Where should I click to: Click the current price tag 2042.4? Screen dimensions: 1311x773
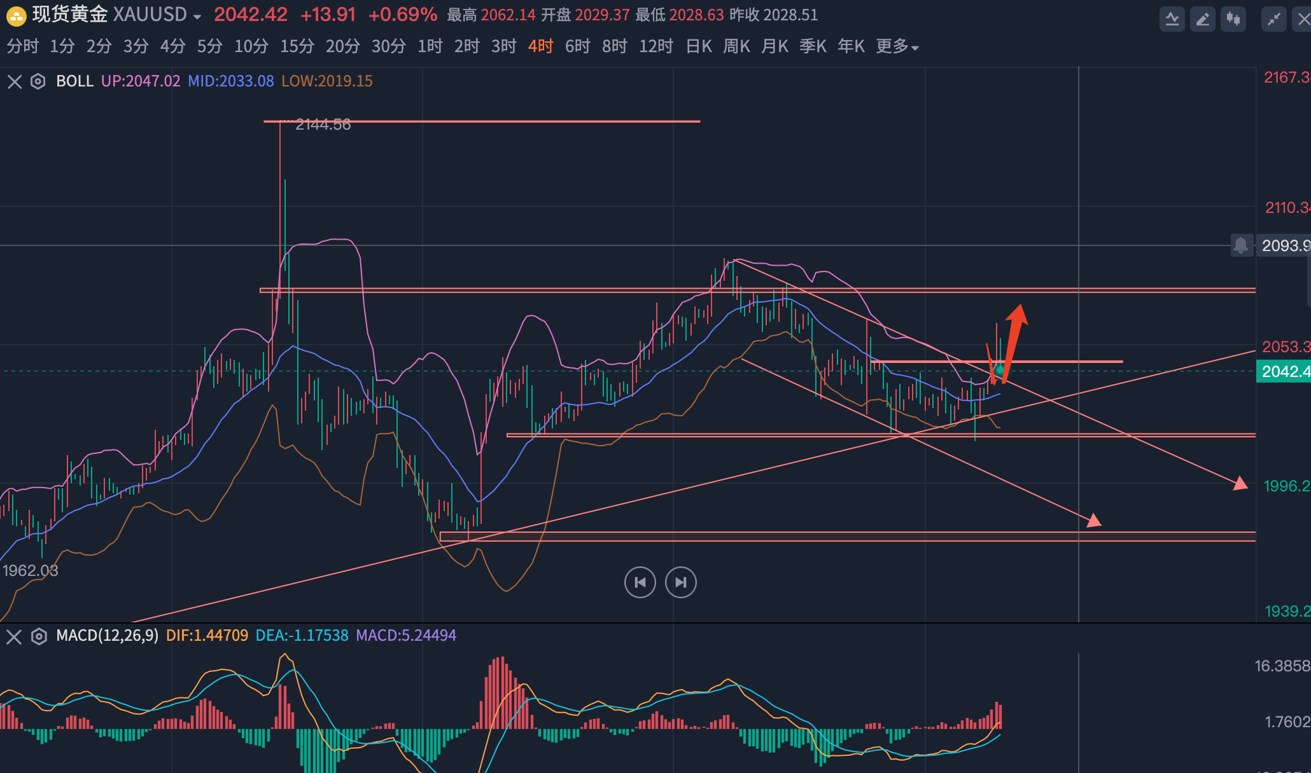[1284, 371]
